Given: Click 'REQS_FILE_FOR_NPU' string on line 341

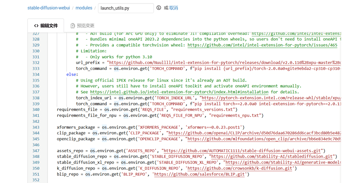Looking at the screenshot, I should (182, 115).
